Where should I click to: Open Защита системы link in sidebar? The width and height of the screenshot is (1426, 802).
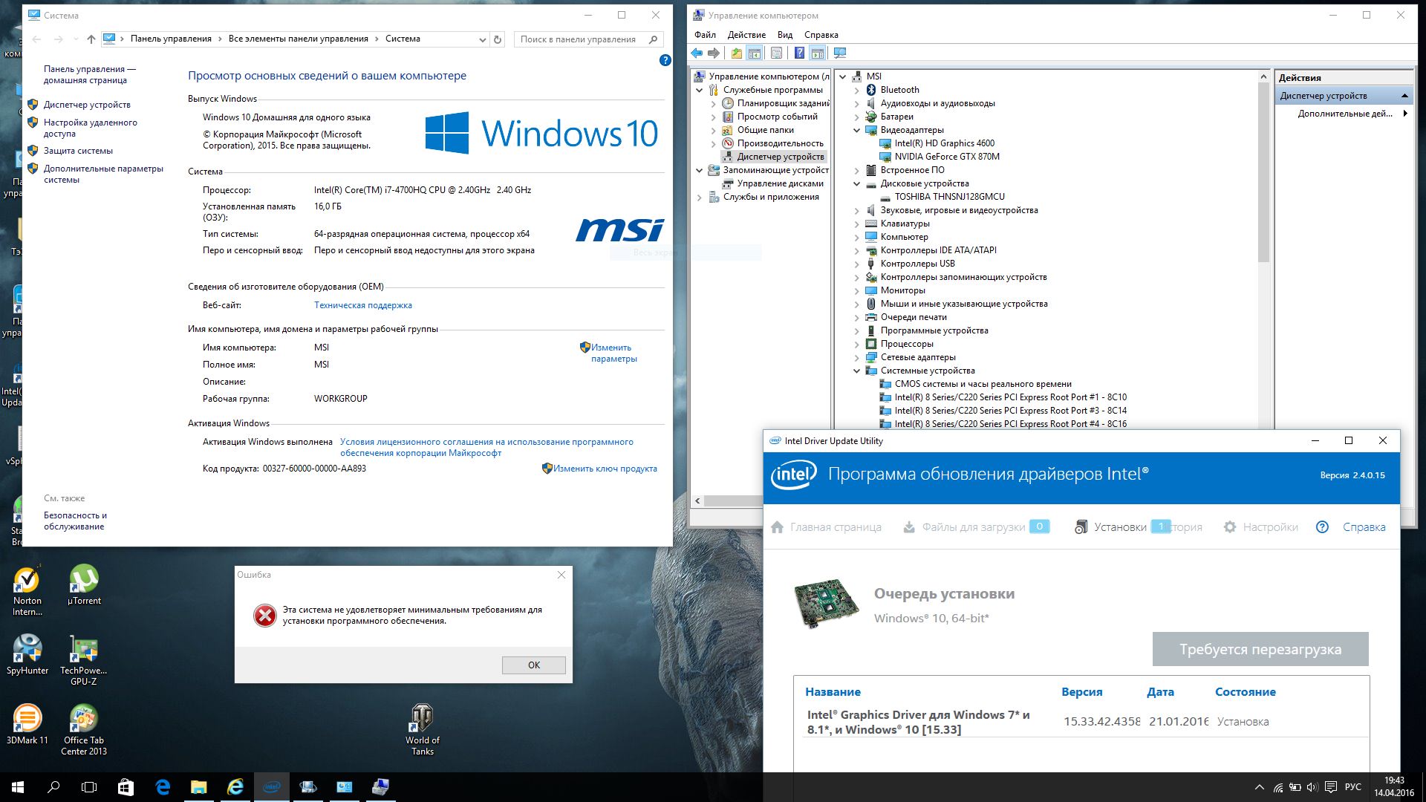(x=78, y=151)
